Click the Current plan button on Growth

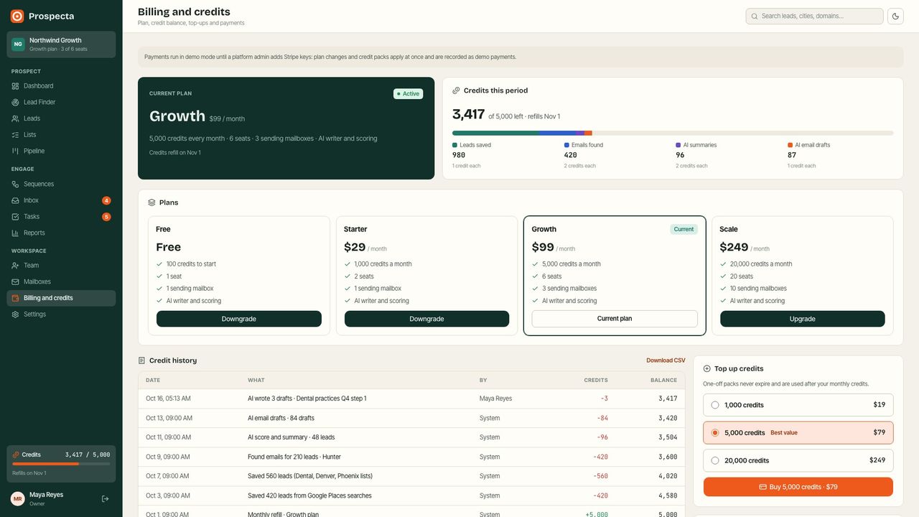615,319
